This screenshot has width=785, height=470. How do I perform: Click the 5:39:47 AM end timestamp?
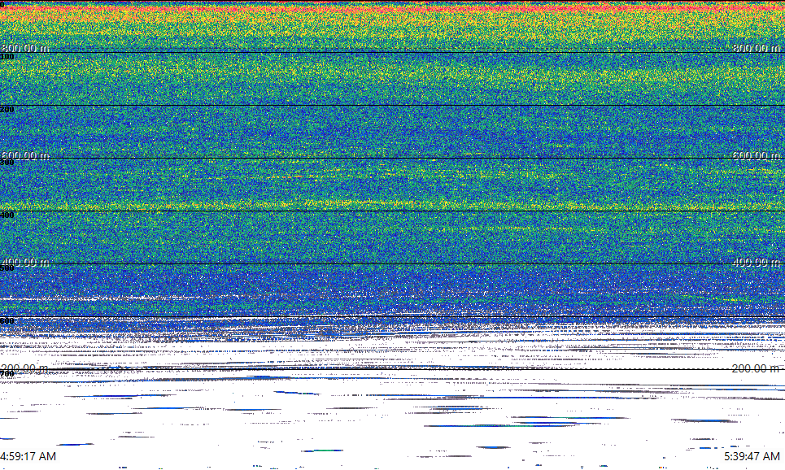[x=752, y=456]
